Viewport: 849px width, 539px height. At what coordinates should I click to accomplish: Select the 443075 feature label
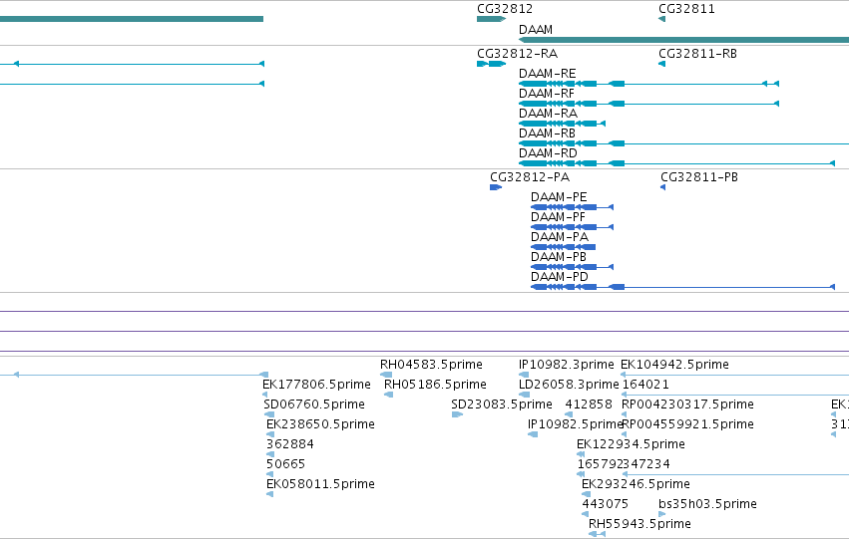tap(605, 504)
